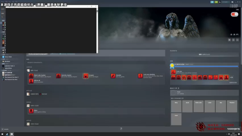
Task: Click the green notification button in the header
Action: 216,2
